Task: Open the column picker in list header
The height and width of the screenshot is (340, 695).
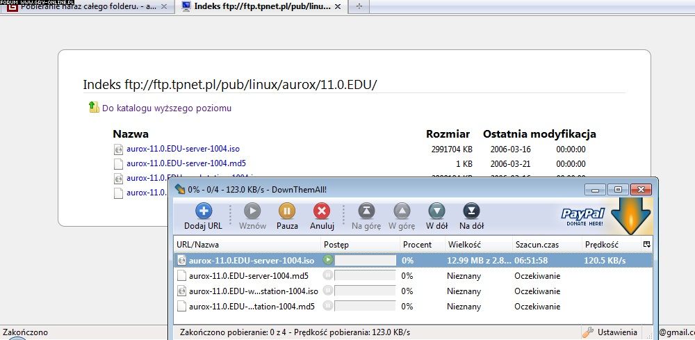Action: point(646,244)
